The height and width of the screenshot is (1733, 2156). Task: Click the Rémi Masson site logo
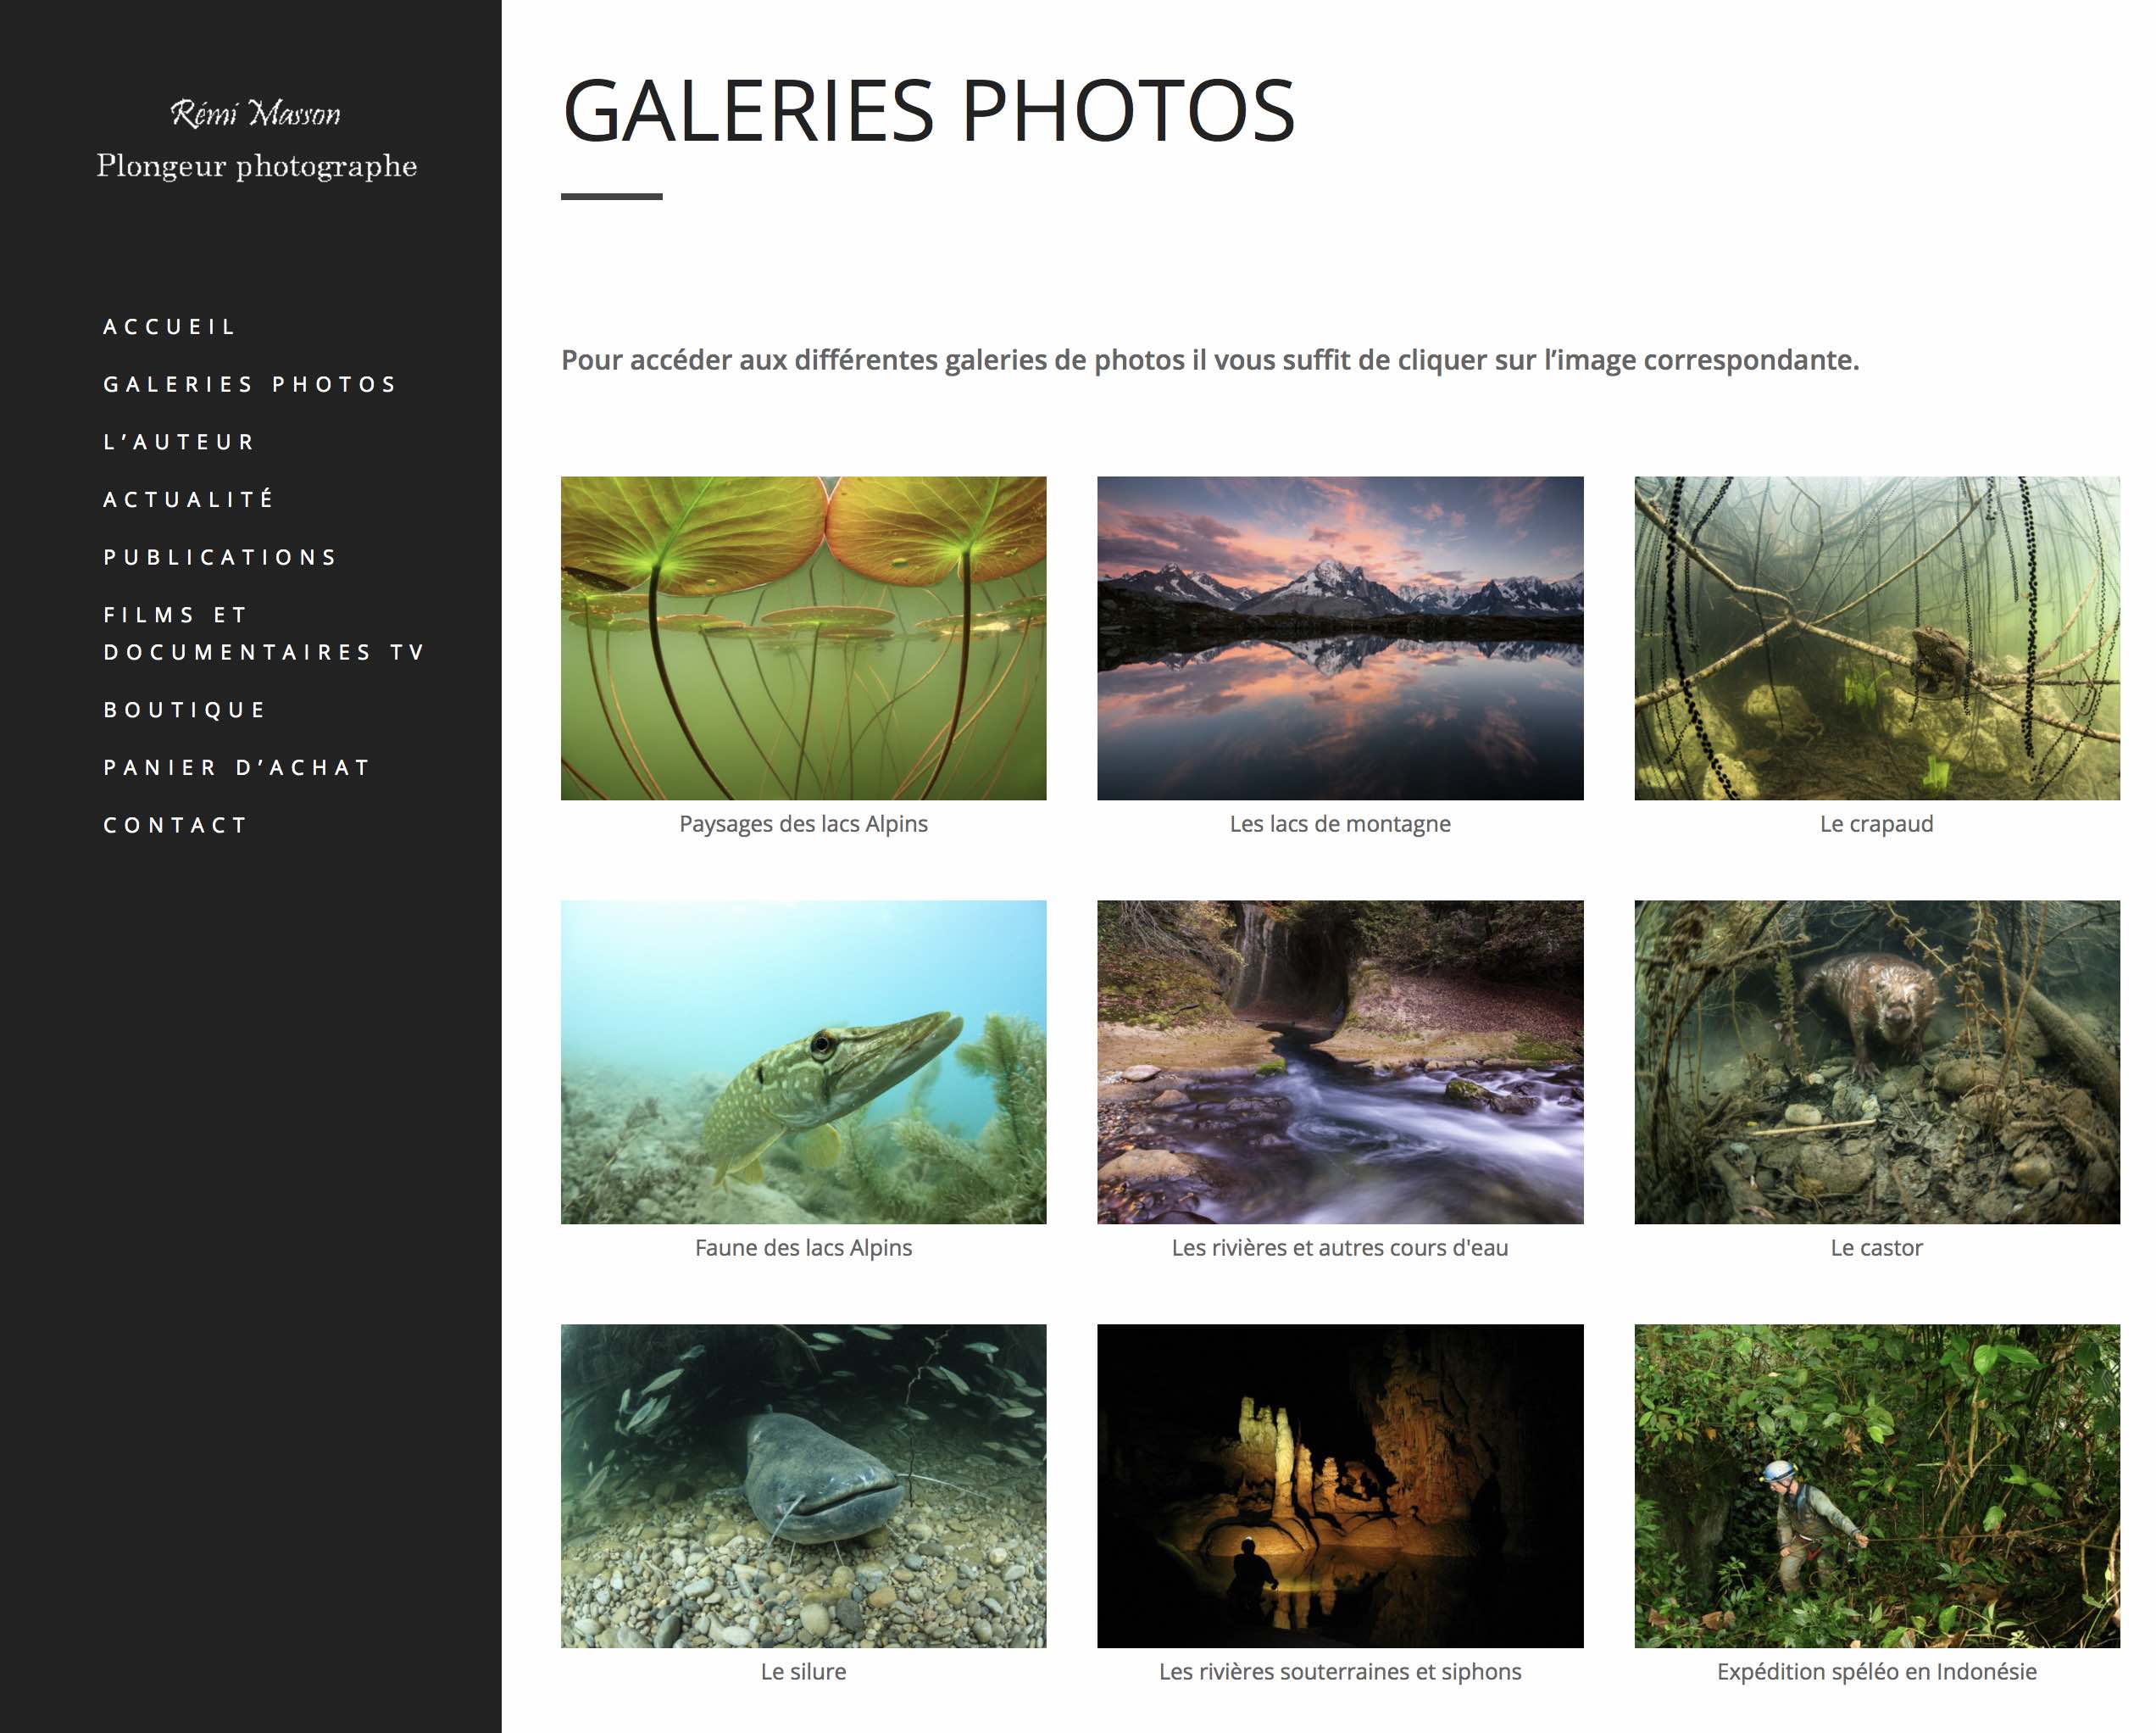click(x=256, y=113)
